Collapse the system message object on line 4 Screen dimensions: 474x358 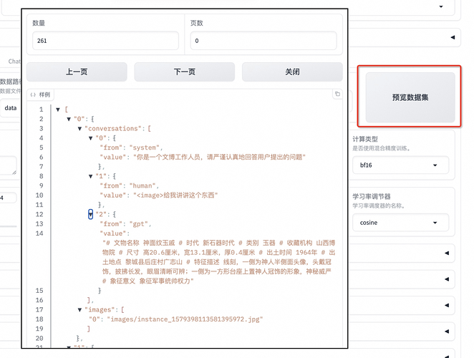click(91, 137)
